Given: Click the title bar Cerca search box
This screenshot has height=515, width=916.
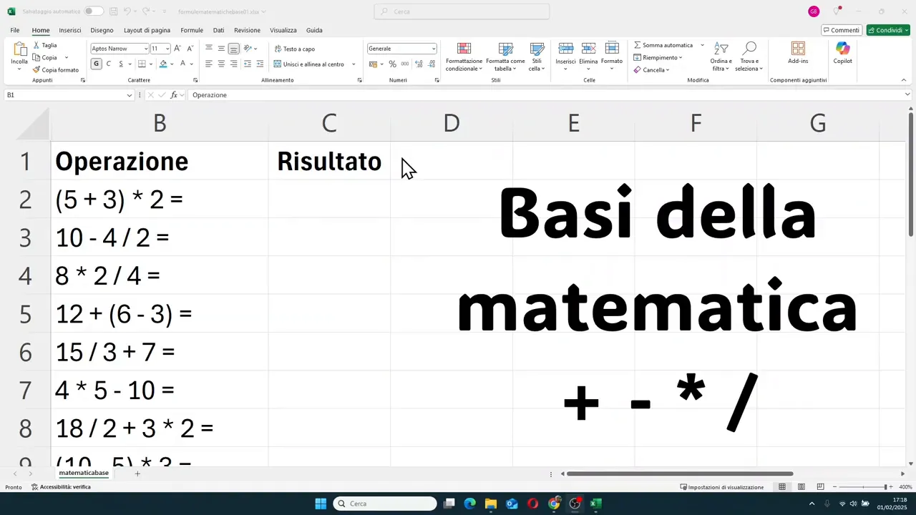Looking at the screenshot, I should pyautogui.click(x=462, y=11).
